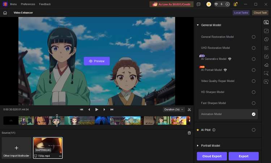This screenshot has height=163, width=271.
Task: Select the eraser sidebar tool
Action: pos(266,65)
